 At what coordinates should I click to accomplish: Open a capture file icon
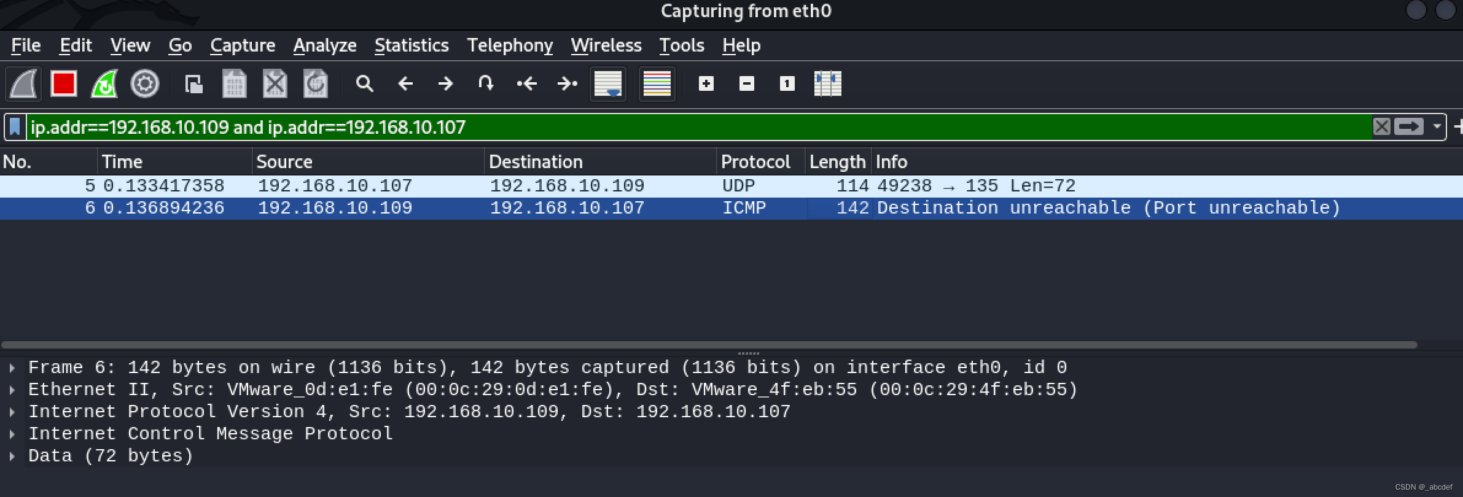pyautogui.click(x=193, y=83)
